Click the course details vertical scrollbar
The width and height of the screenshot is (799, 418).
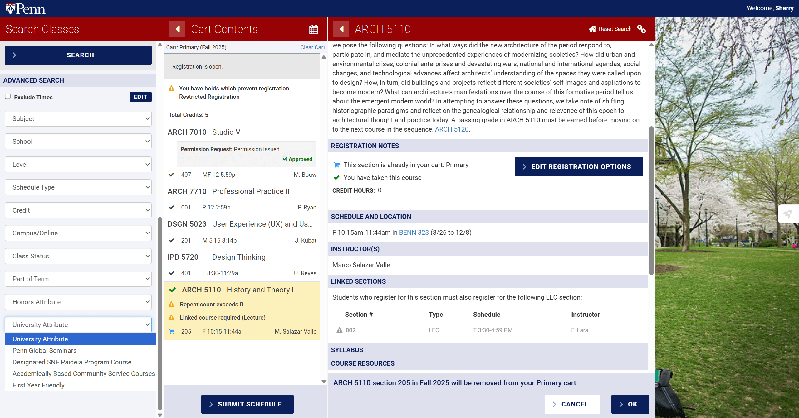pyautogui.click(x=651, y=201)
